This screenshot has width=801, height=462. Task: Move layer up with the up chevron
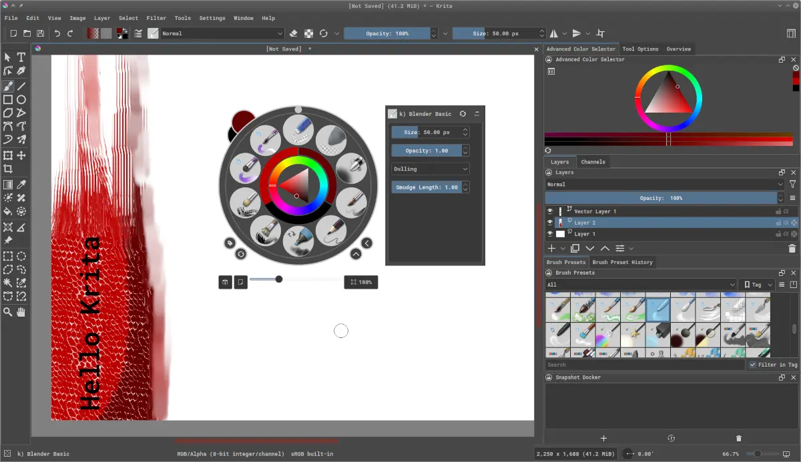coord(605,248)
